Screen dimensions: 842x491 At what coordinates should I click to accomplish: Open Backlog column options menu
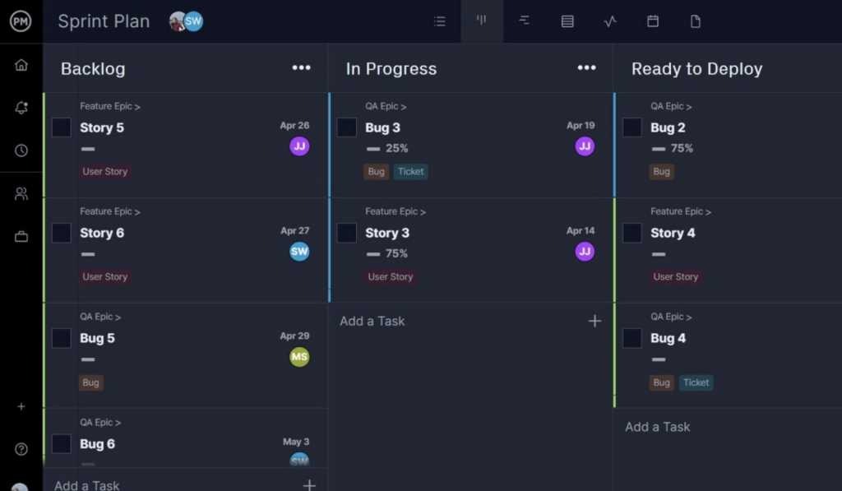point(301,67)
